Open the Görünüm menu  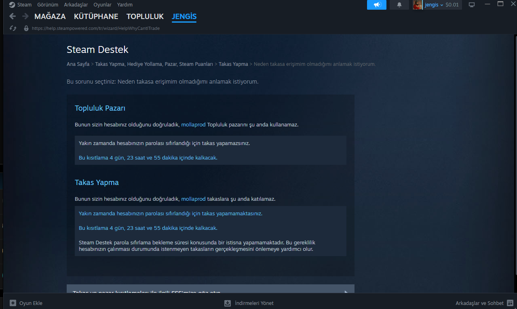point(48,5)
